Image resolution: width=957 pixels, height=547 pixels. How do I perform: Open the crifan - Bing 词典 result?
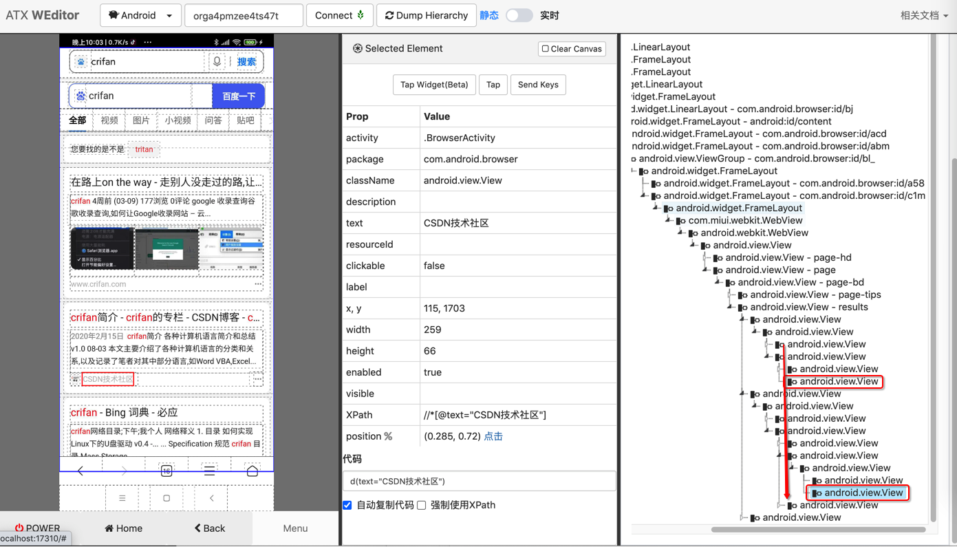pyautogui.click(x=125, y=412)
